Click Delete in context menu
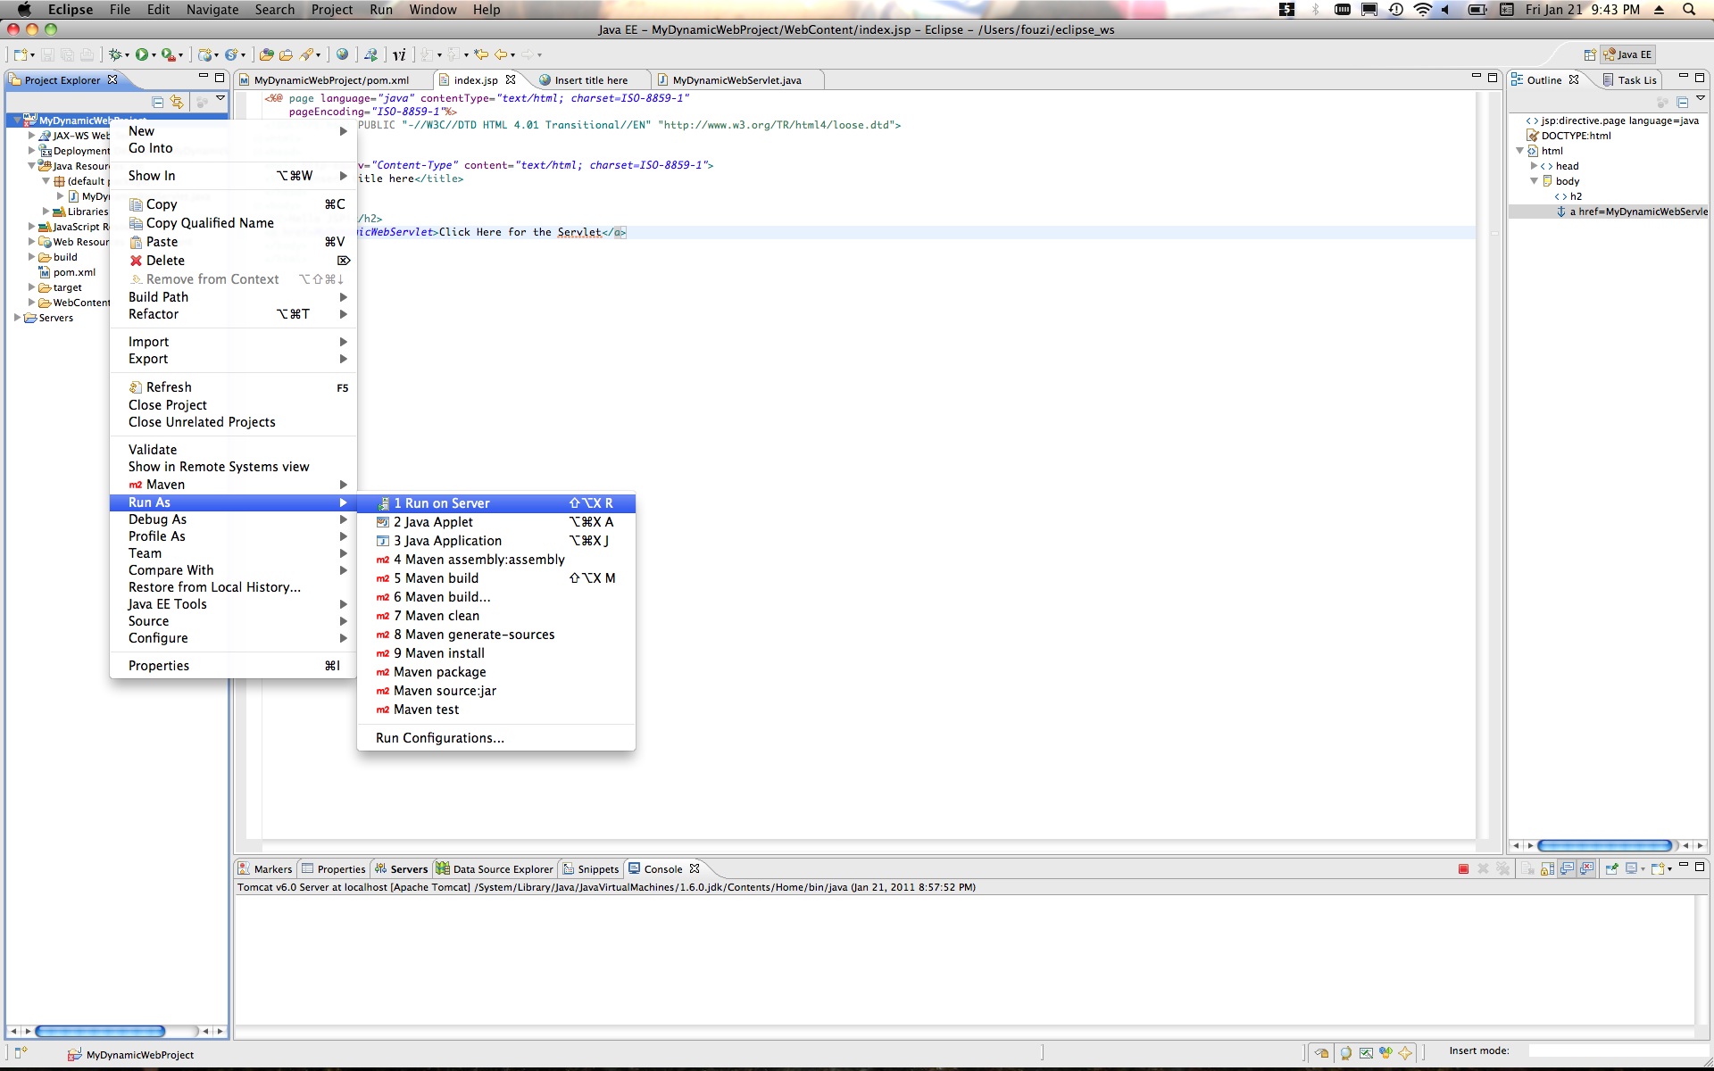Screen dimensions: 1714x1071 [x=233, y=261]
